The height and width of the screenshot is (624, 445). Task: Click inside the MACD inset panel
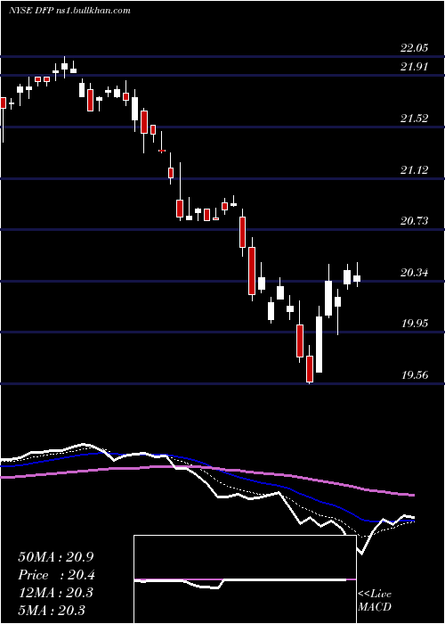245,579
